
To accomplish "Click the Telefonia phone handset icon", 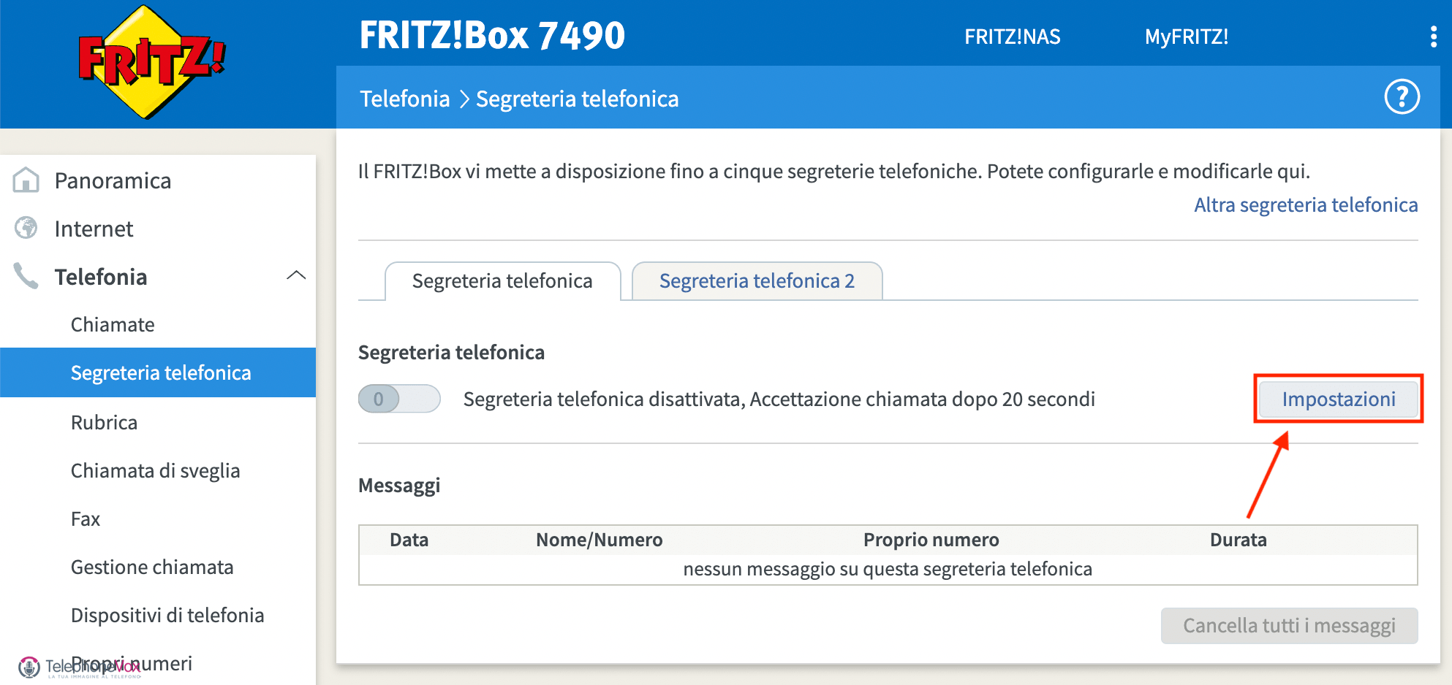I will coord(26,276).
